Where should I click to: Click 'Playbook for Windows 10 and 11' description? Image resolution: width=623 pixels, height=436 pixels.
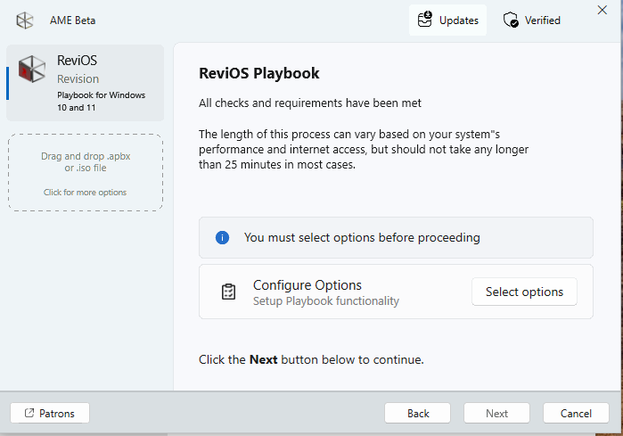pos(102,102)
